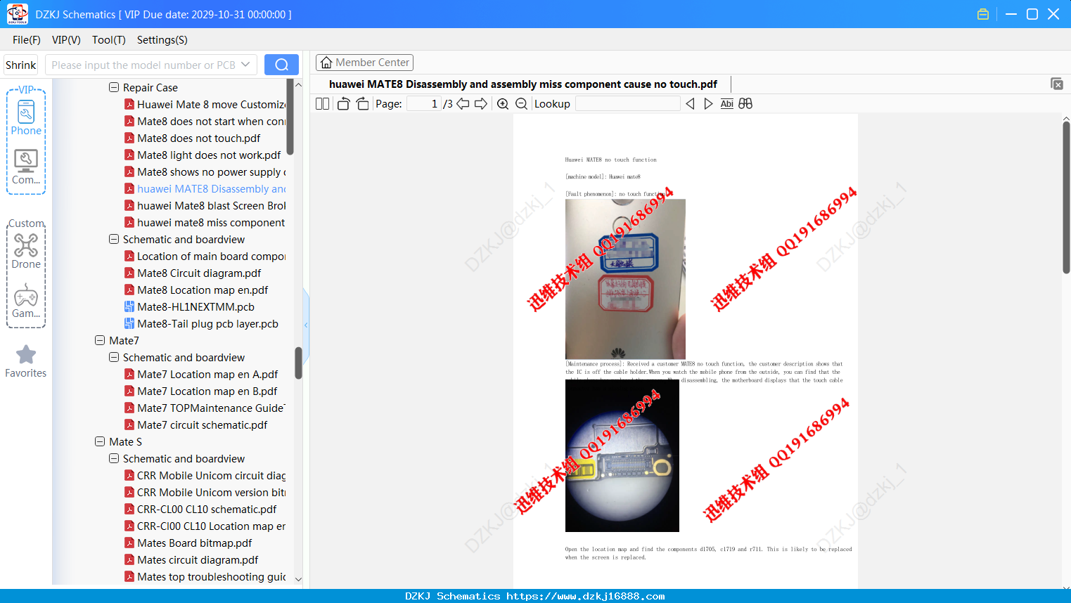
Task: Collapse Mate8 Schematic and boardview folder
Action: tap(114, 240)
